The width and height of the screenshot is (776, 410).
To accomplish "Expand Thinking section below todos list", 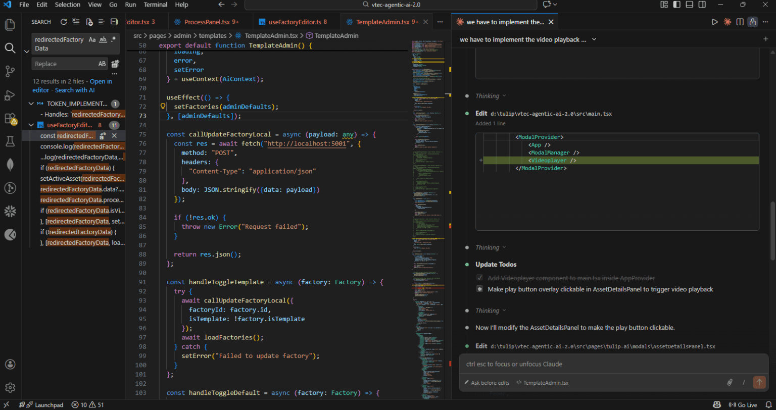I will coord(490,311).
